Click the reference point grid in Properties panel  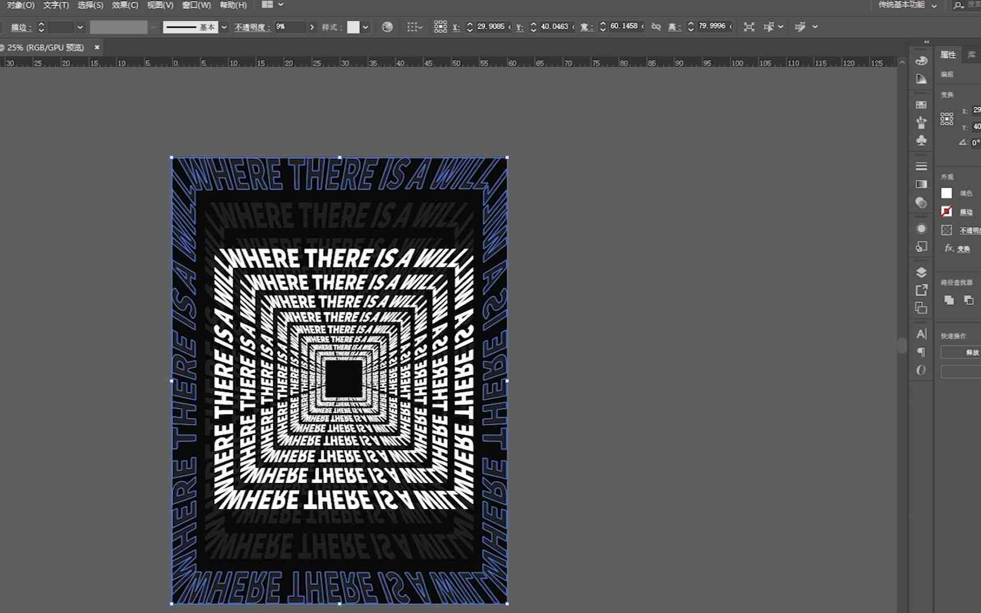click(x=947, y=119)
